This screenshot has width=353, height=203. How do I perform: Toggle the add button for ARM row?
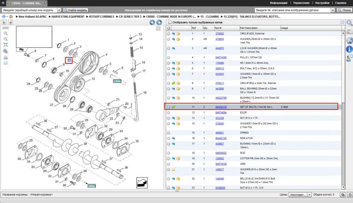pyautogui.click(x=168, y=164)
